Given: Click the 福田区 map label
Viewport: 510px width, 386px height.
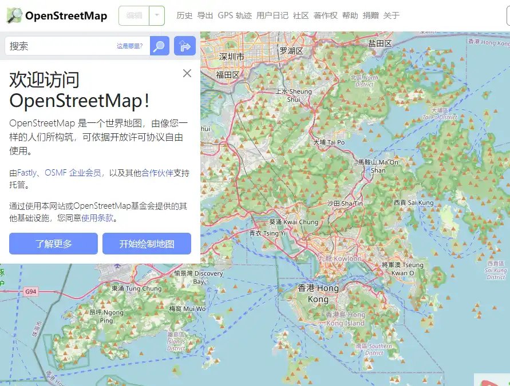Looking at the screenshot, I should (x=228, y=75).
